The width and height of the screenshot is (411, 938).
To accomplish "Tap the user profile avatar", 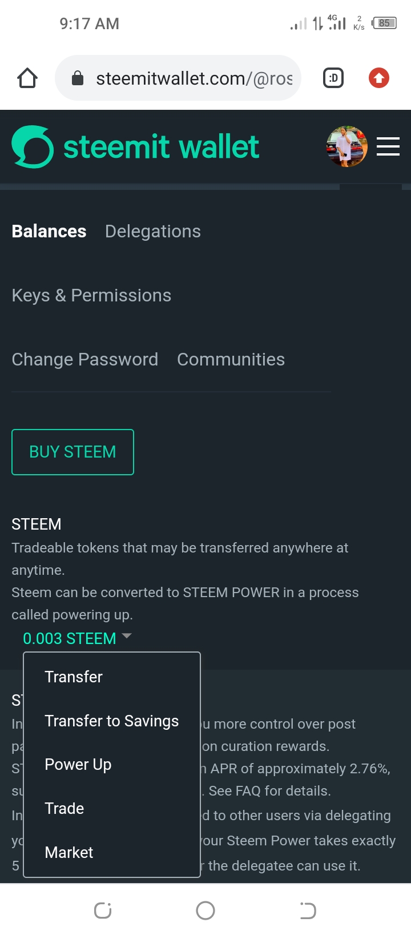I will [x=346, y=147].
